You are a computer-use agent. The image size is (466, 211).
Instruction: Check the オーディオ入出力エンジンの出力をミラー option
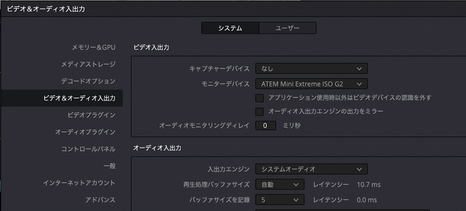coord(260,112)
